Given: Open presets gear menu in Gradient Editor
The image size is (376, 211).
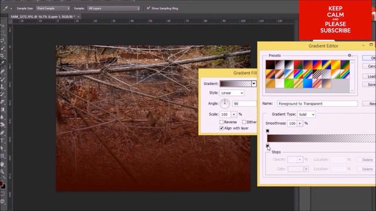Looking at the screenshot, I should coord(350,55).
